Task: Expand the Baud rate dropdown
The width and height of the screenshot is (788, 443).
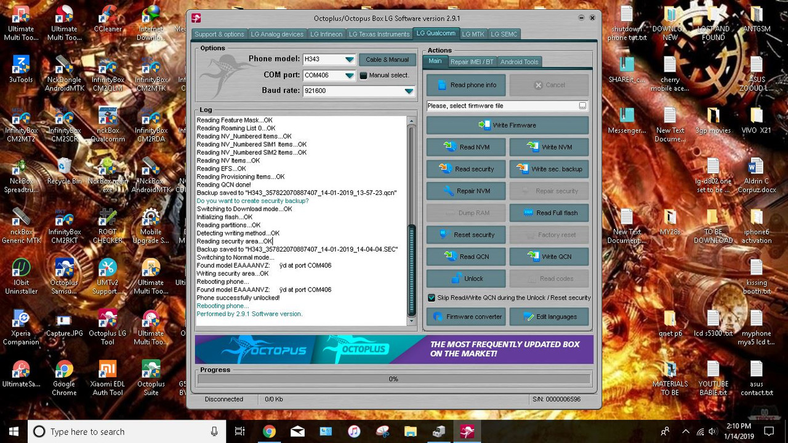Action: tap(409, 91)
